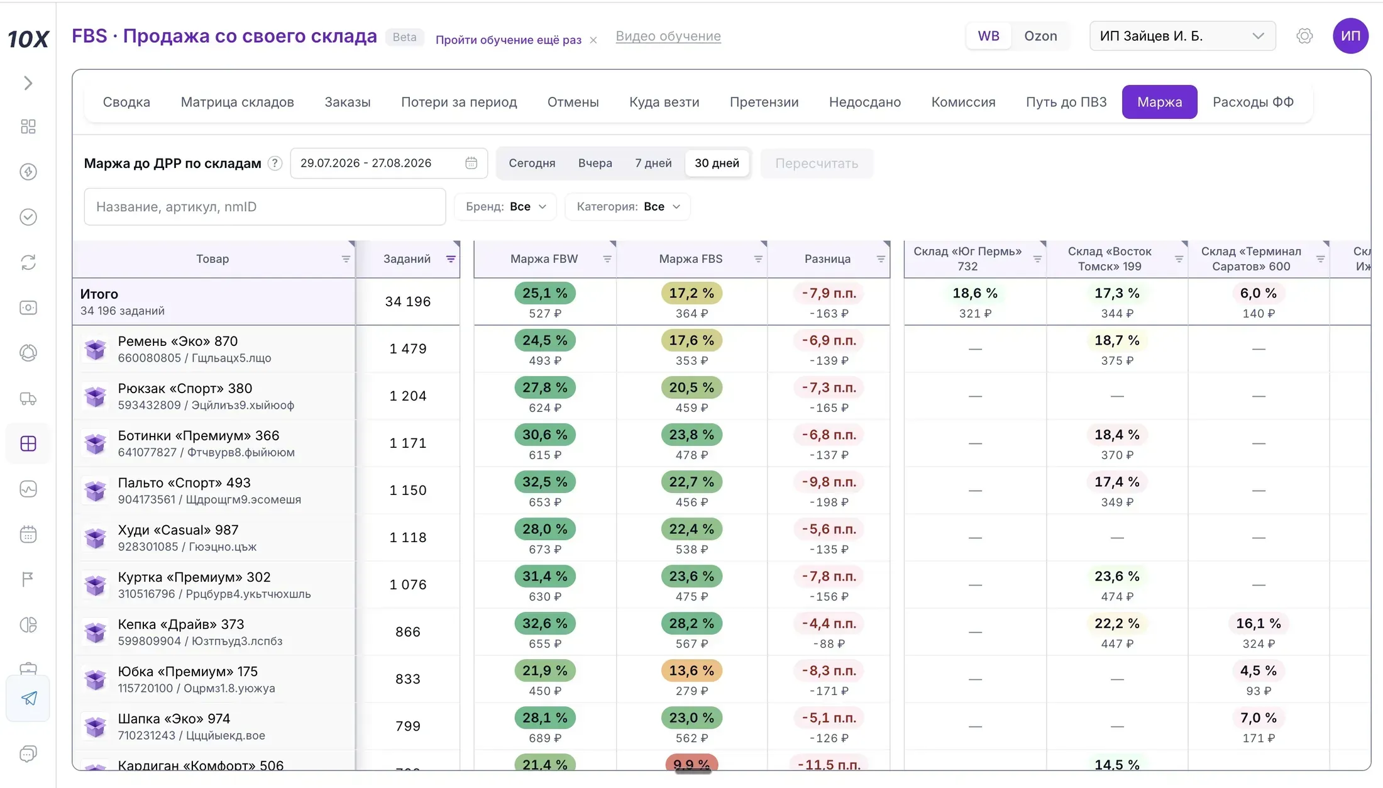Switch to the Сводка tab
Image resolution: width=1383 pixels, height=788 pixels.
[x=126, y=102]
